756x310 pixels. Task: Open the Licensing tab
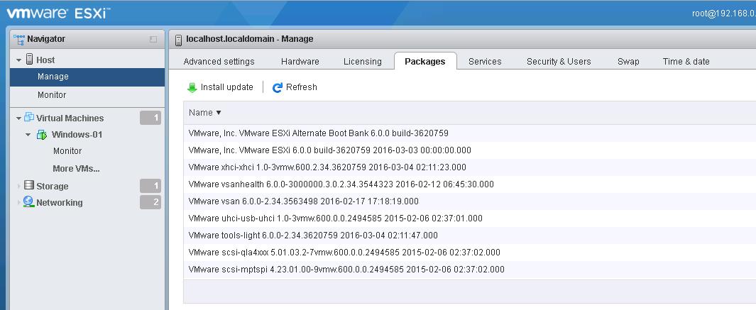click(x=362, y=61)
